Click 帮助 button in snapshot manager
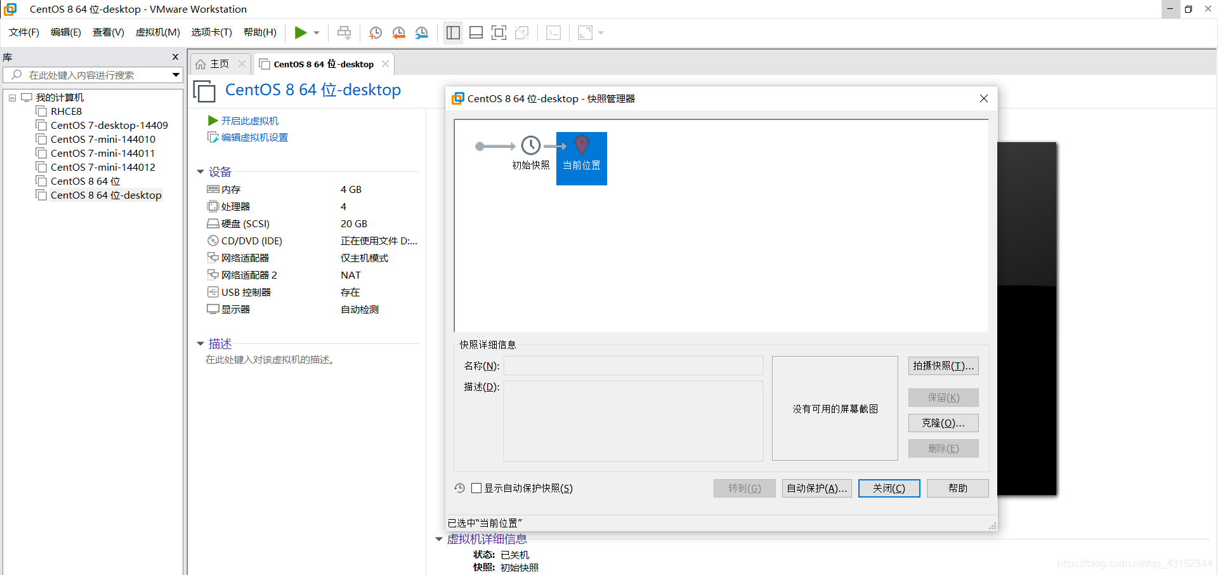1218x575 pixels. click(958, 488)
